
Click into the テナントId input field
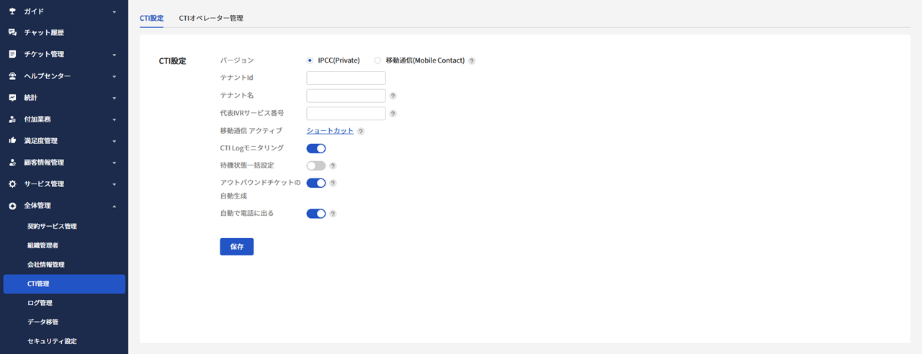(346, 78)
